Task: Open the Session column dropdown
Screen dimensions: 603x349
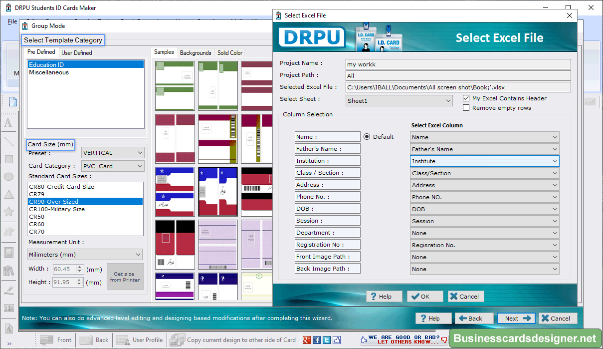Action: coord(484,221)
